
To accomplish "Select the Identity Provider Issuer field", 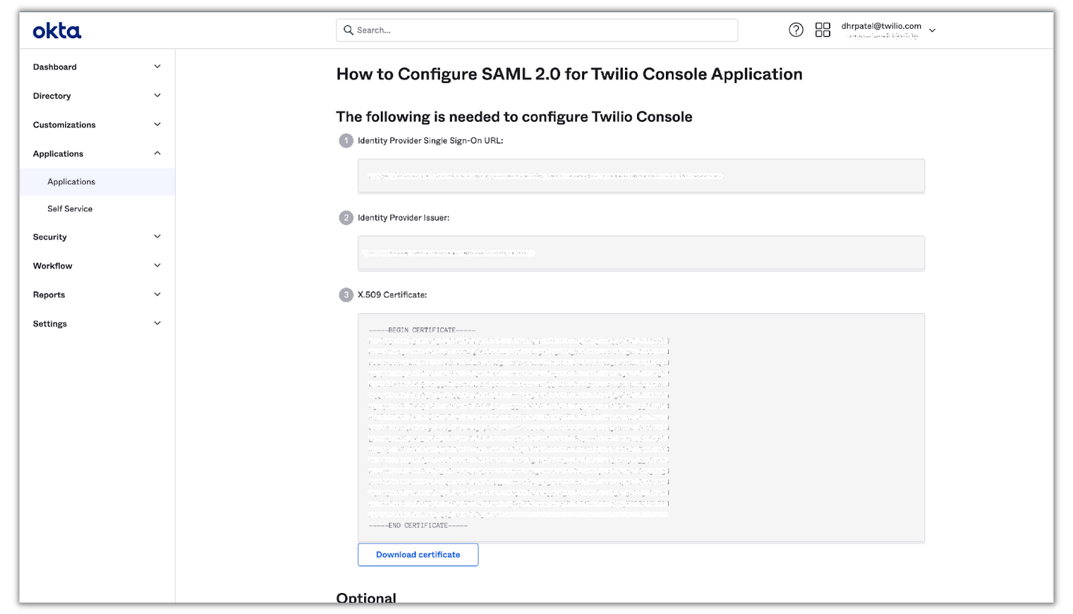I will pyautogui.click(x=641, y=253).
